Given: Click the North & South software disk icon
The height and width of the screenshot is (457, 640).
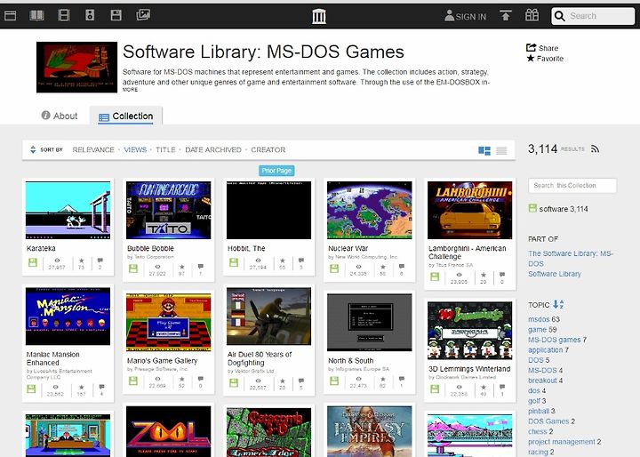Looking at the screenshot, I should (334, 381).
